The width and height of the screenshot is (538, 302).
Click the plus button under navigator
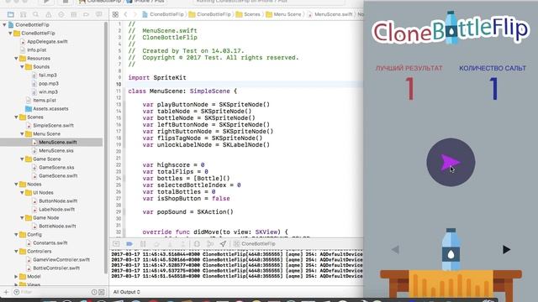(x=6, y=292)
